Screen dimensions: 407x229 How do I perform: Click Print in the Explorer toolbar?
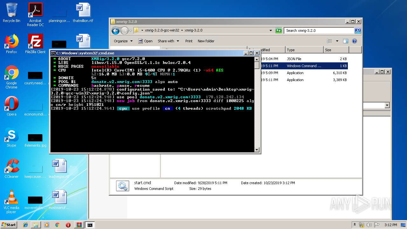[189, 41]
